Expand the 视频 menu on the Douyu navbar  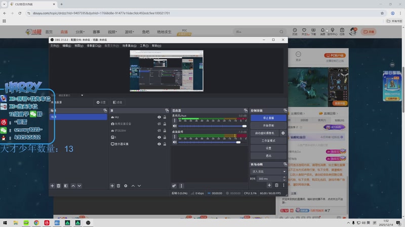pos(112,32)
